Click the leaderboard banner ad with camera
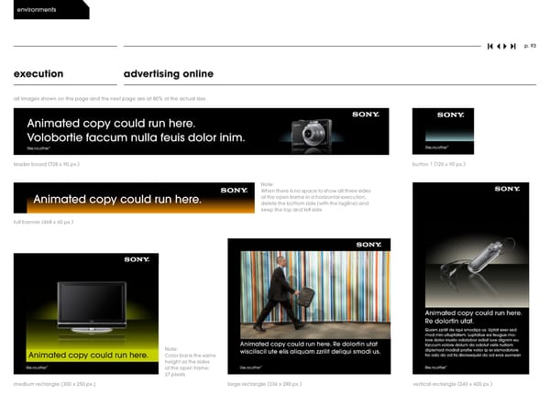 tap(201, 131)
